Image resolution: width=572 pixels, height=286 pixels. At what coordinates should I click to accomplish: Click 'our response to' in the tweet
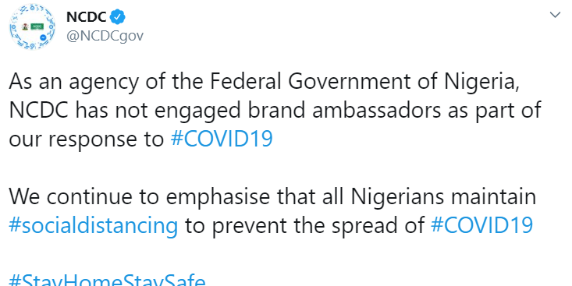(87, 139)
